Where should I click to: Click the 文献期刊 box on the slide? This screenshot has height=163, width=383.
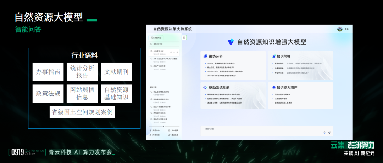coord(116,72)
